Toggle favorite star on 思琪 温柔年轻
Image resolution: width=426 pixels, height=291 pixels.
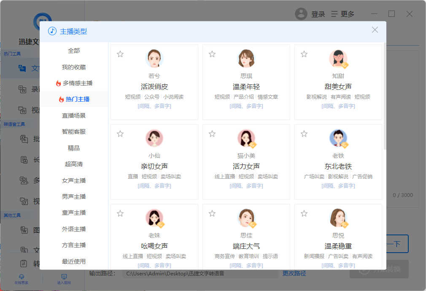[x=212, y=54]
